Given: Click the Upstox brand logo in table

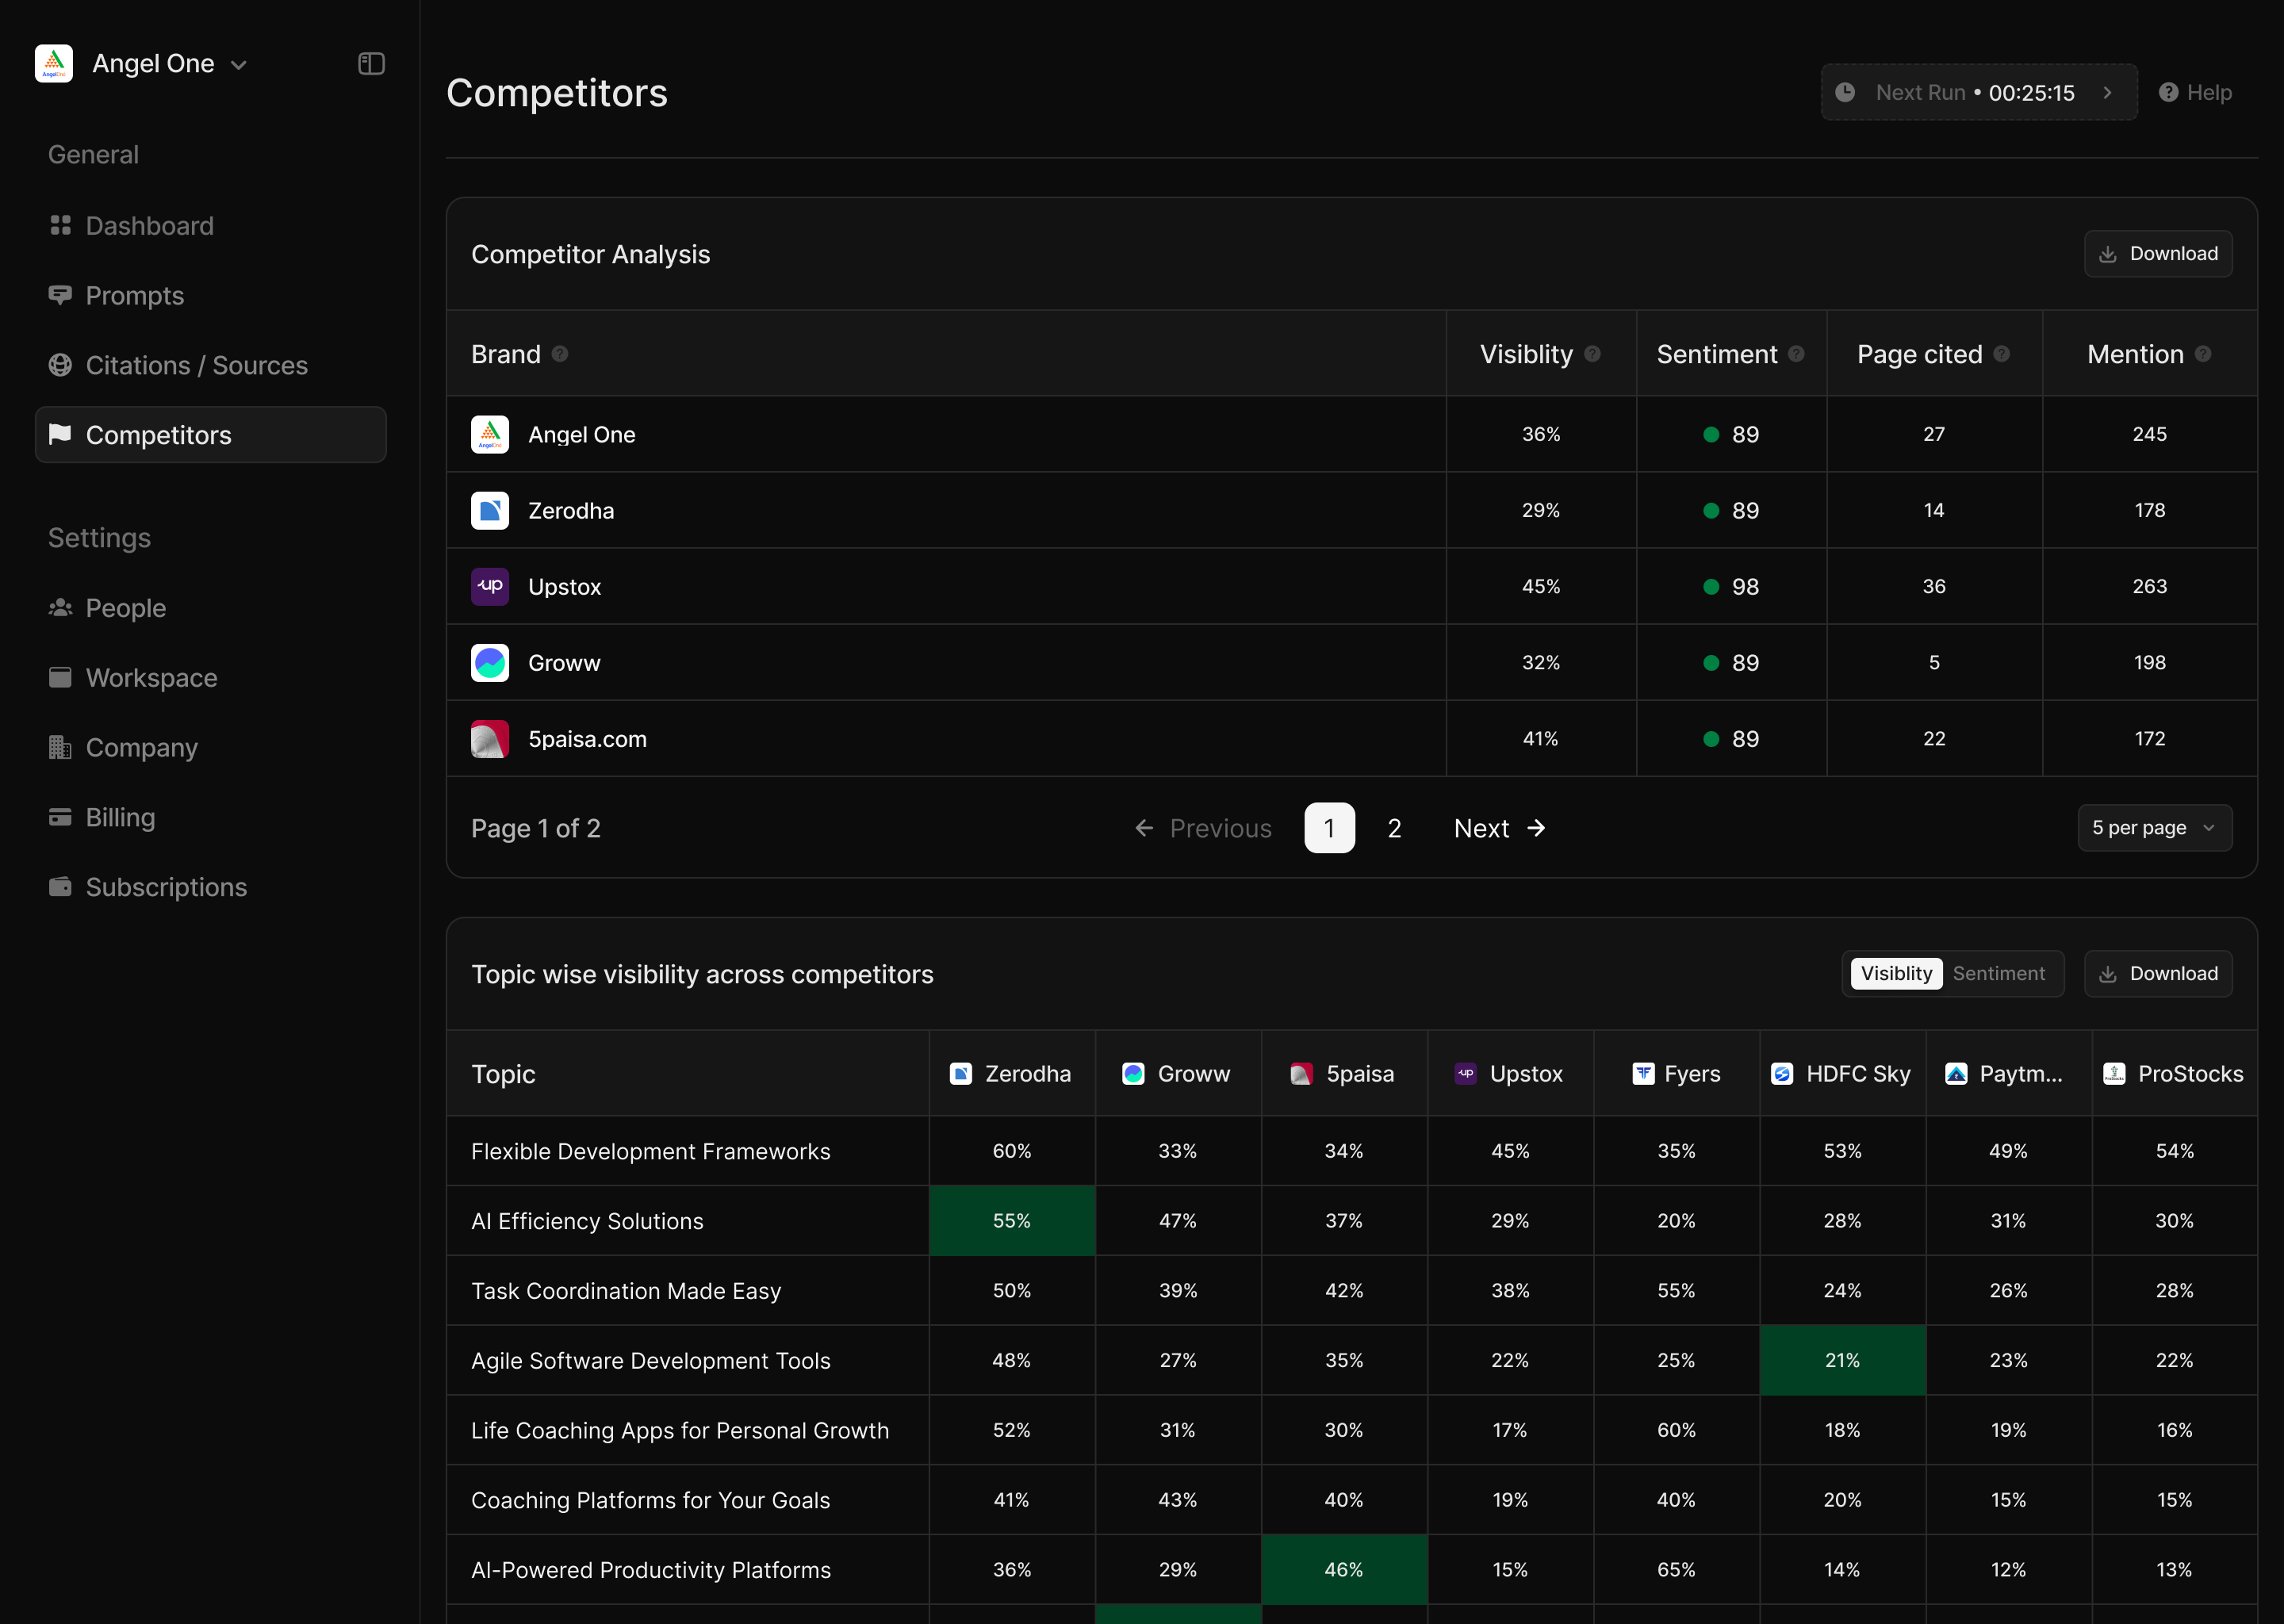Looking at the screenshot, I should coord(490,586).
